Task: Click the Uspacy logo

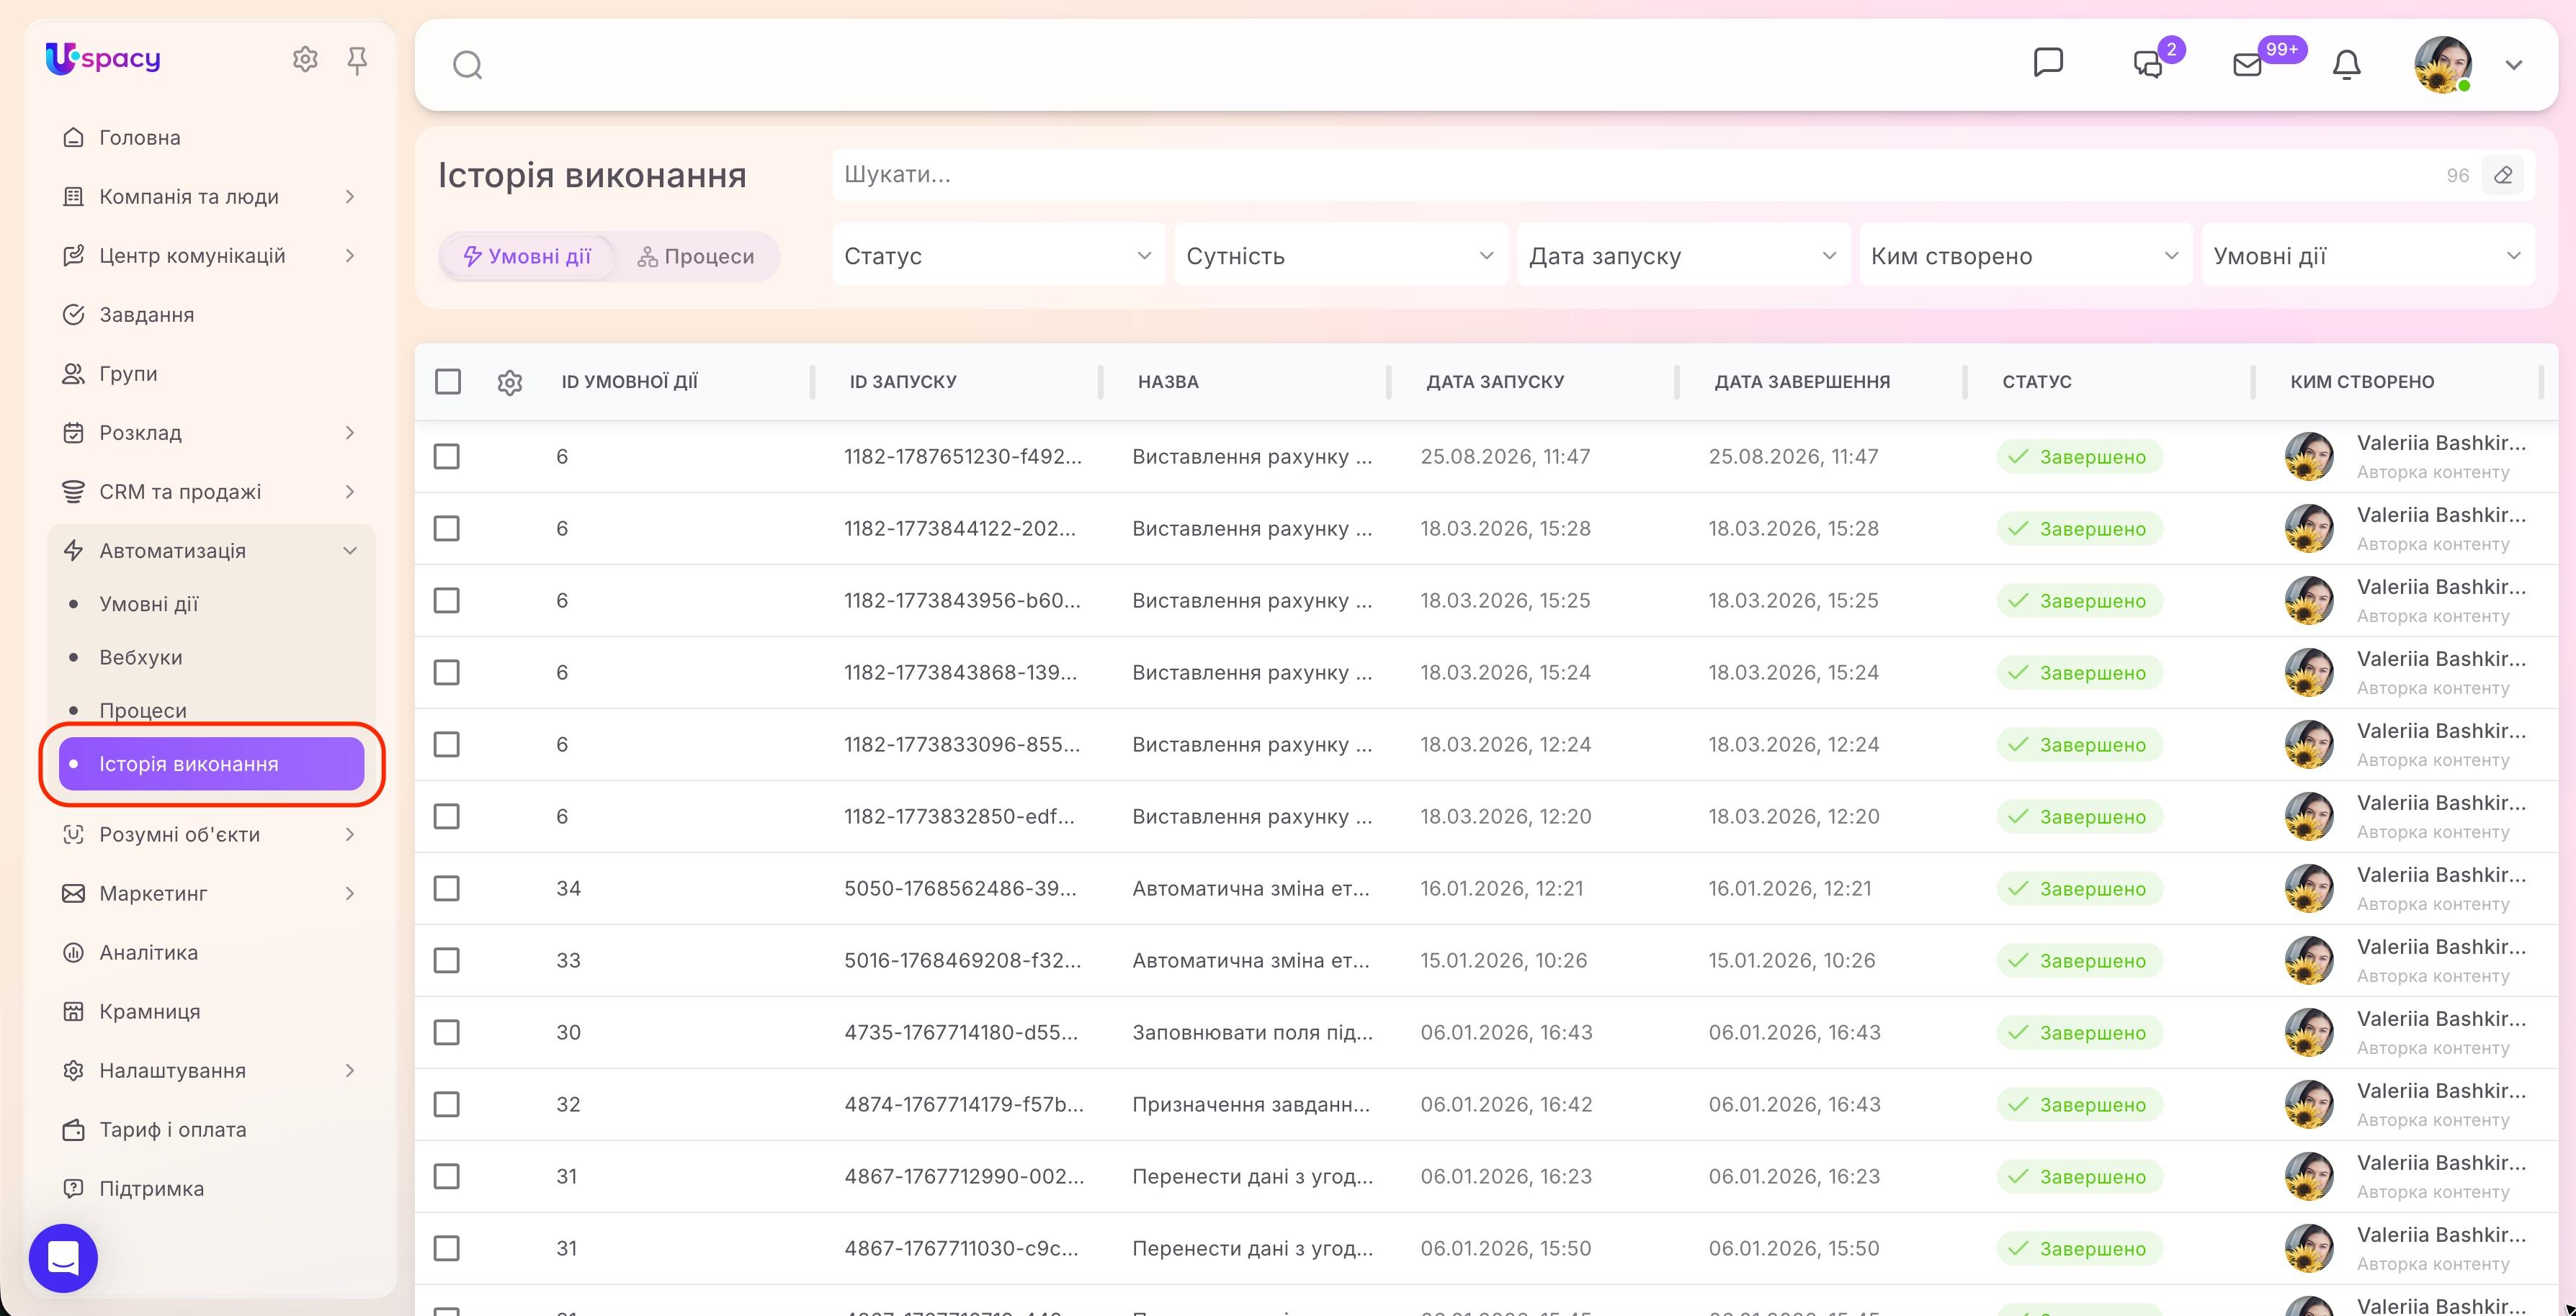Action: [x=103, y=59]
